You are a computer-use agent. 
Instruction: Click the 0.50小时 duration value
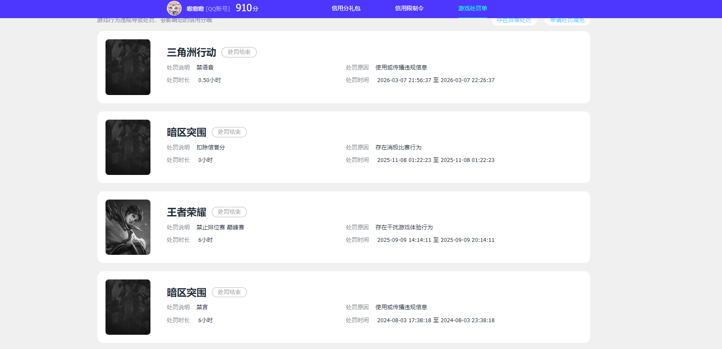[210, 80]
